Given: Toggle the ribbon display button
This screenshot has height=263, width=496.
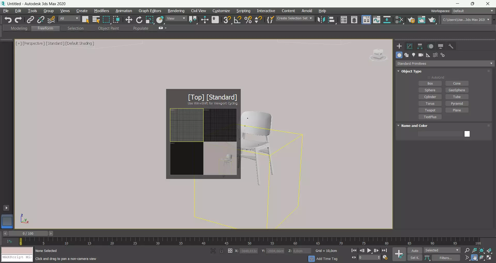Looking at the screenshot, I should click(x=366, y=20).
